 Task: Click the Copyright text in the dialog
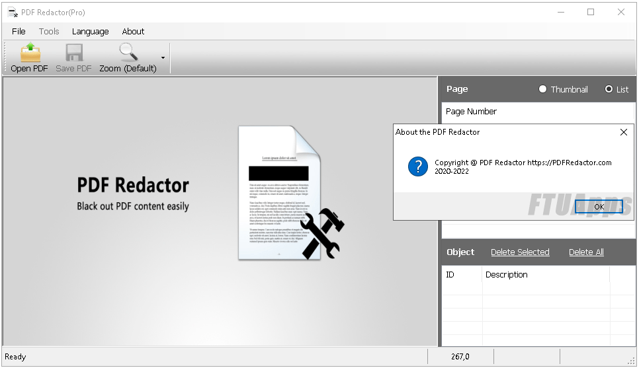click(x=523, y=167)
